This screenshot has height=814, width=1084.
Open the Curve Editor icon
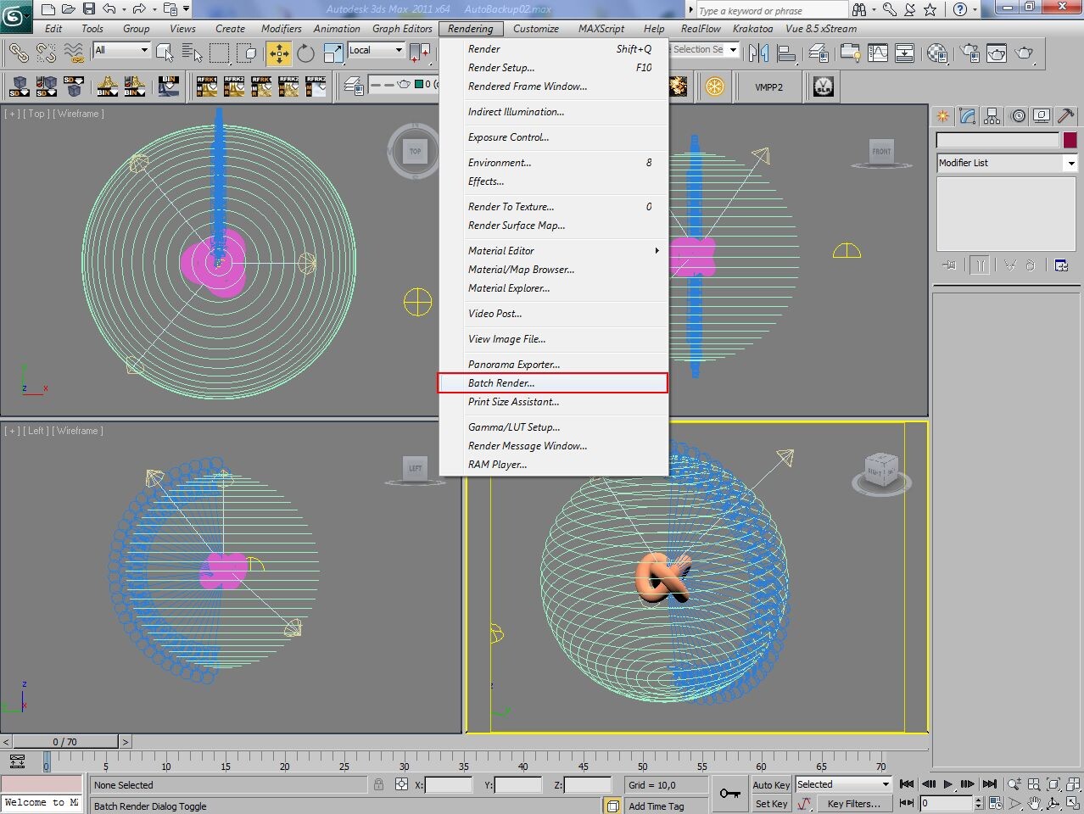point(878,53)
